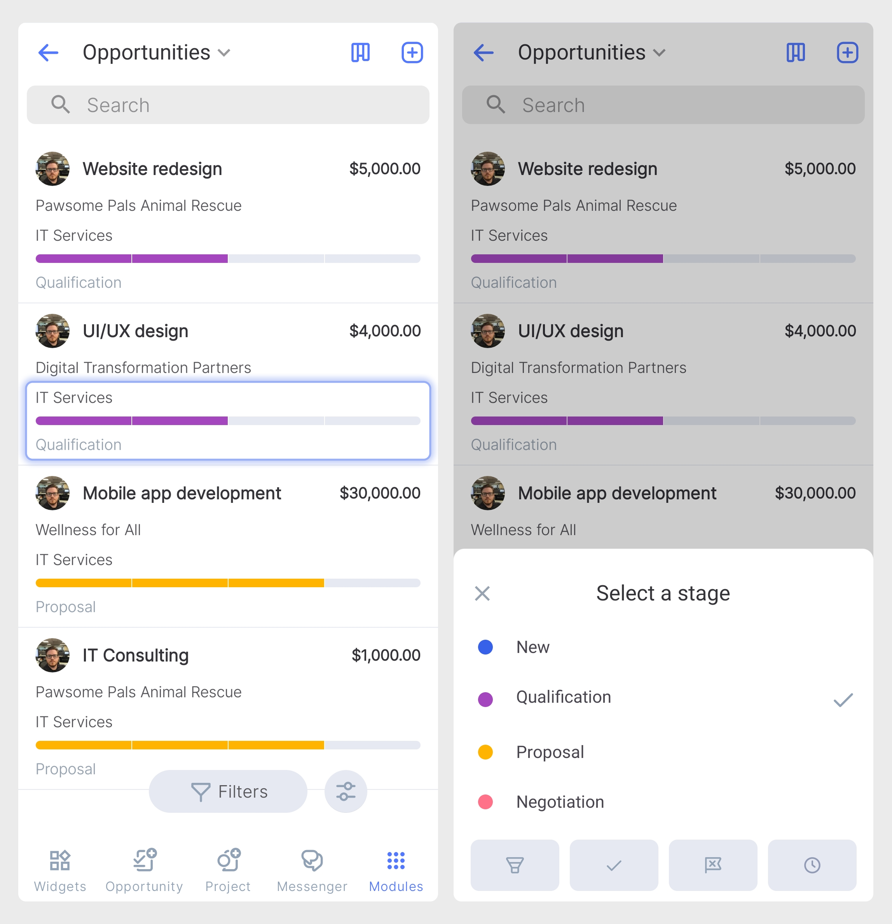Close the Select a stage sheet

coord(482,593)
